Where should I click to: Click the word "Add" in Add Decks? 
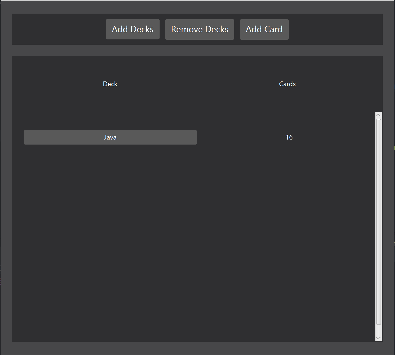120,29
